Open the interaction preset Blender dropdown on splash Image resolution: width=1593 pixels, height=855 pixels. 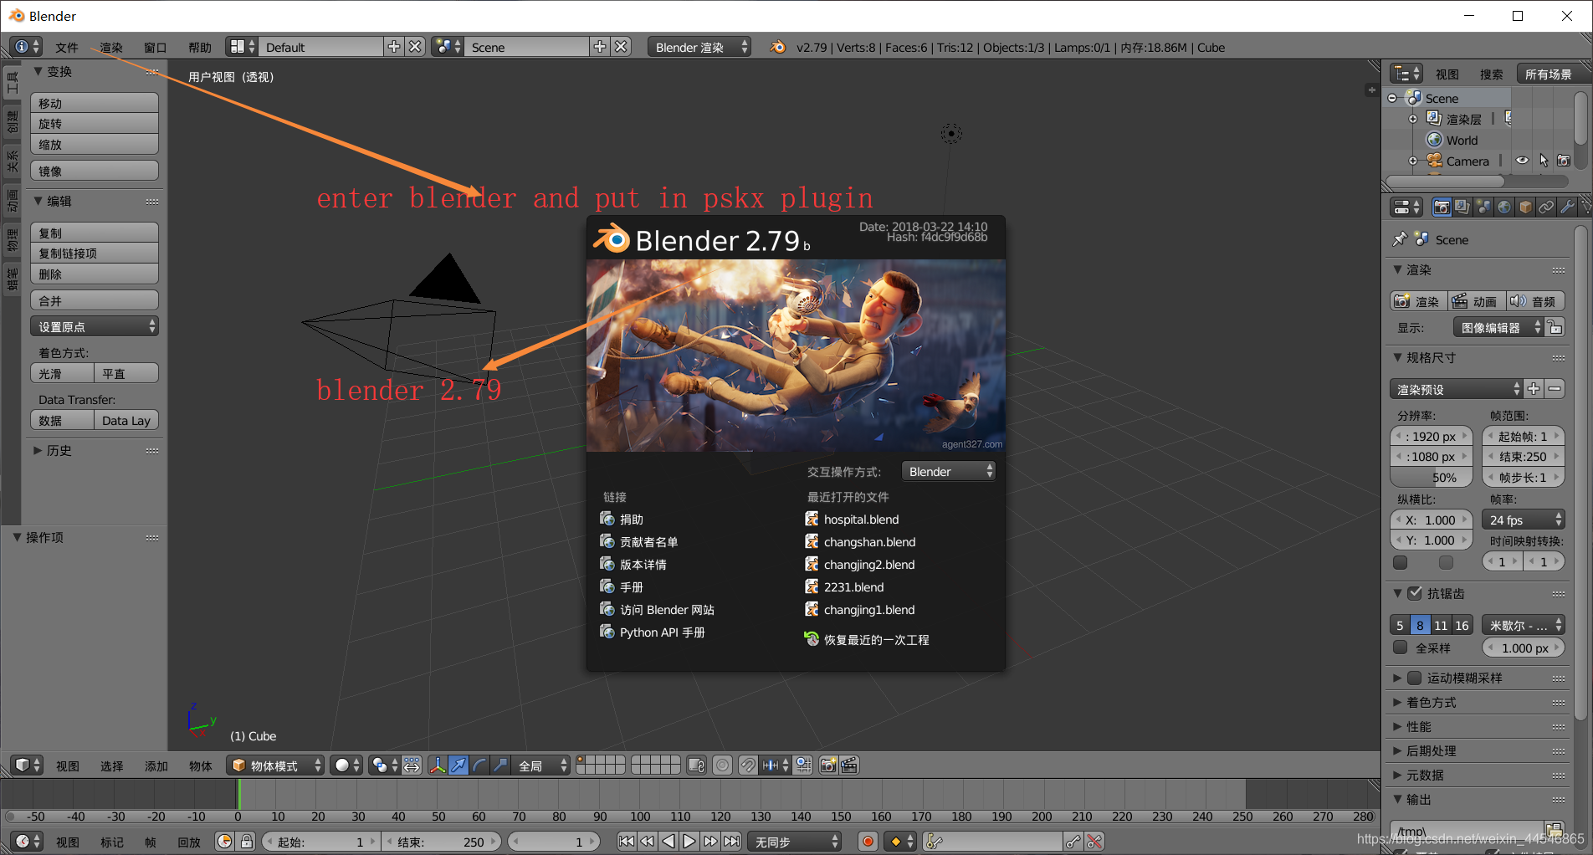point(949,471)
